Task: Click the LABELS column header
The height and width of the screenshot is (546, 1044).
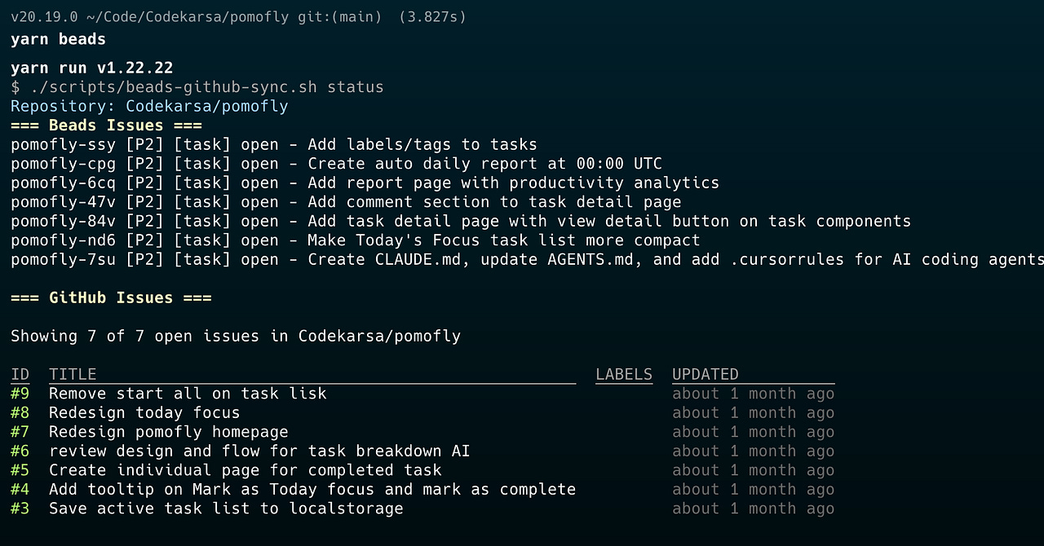Action: coord(624,375)
